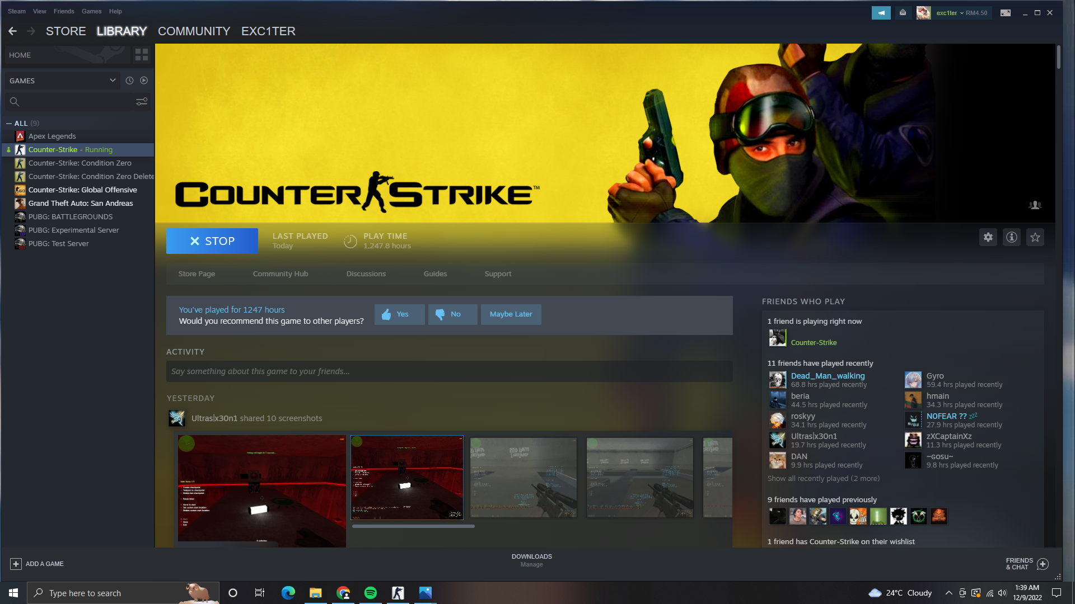Open the Friends menu

[x=64, y=11]
